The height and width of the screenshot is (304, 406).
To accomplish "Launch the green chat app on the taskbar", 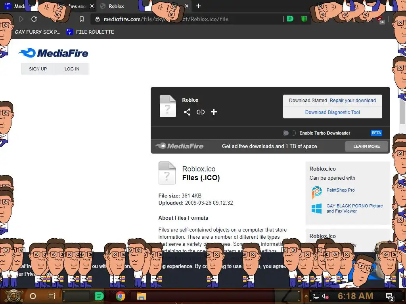I will click(x=99, y=296).
